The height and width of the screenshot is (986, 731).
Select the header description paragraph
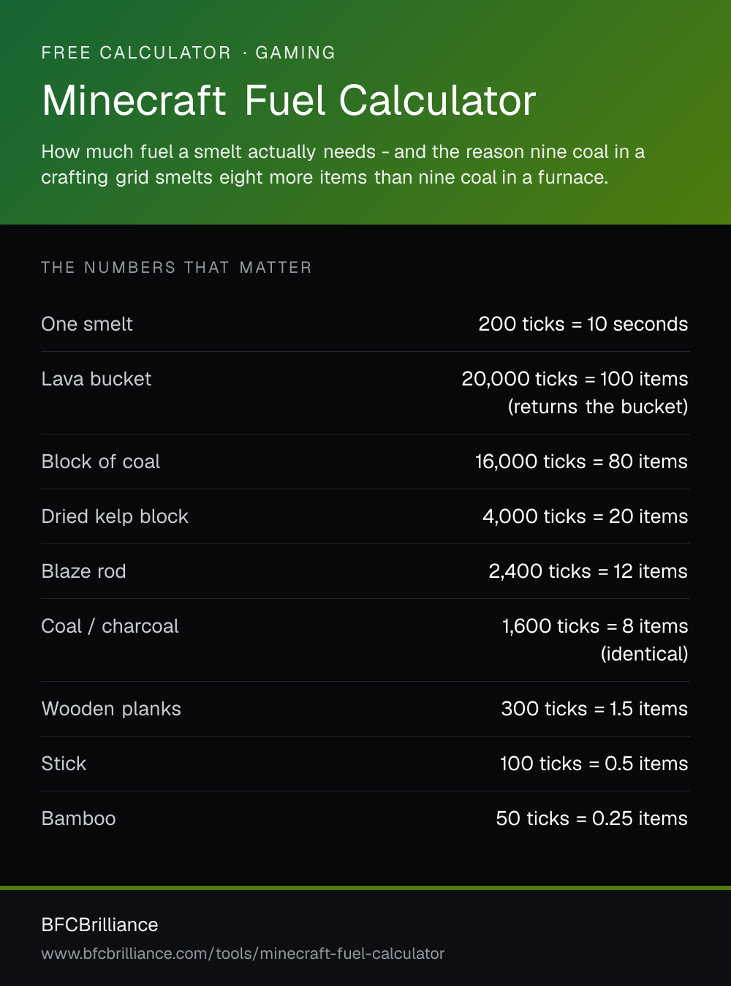(x=344, y=165)
